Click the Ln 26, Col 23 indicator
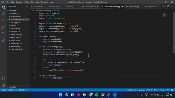This screenshot has height=98, width=175. click(x=132, y=90)
